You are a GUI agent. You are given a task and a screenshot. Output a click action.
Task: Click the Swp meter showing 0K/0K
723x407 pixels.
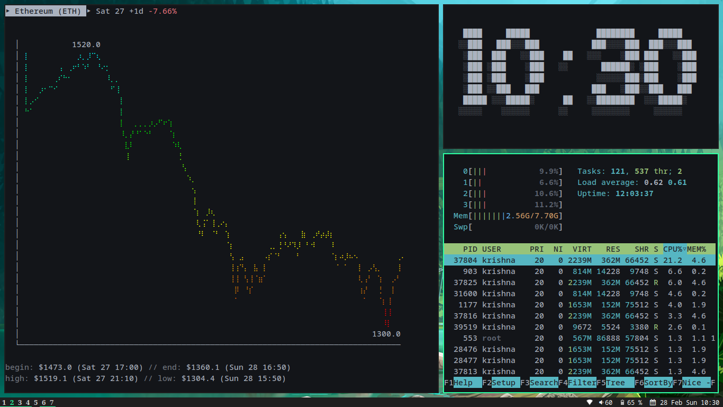click(508, 227)
